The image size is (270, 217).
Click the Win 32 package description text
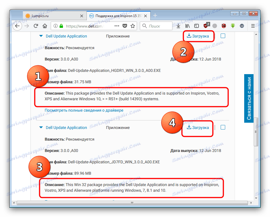(x=132, y=187)
